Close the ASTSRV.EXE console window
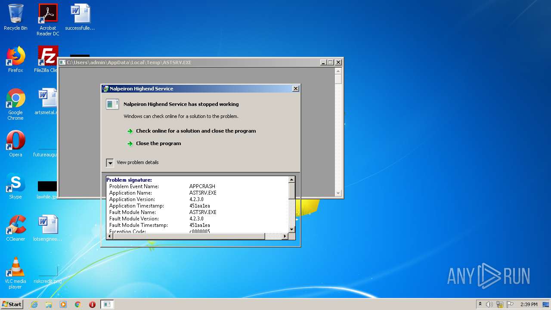This screenshot has height=310, width=551. [338, 62]
